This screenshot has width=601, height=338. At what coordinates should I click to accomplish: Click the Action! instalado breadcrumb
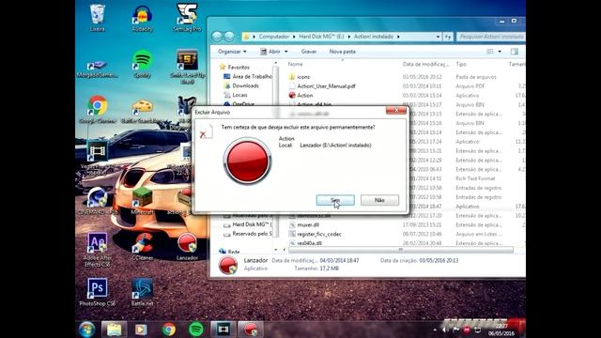[x=374, y=37]
